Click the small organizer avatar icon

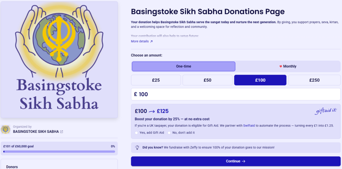6,129
